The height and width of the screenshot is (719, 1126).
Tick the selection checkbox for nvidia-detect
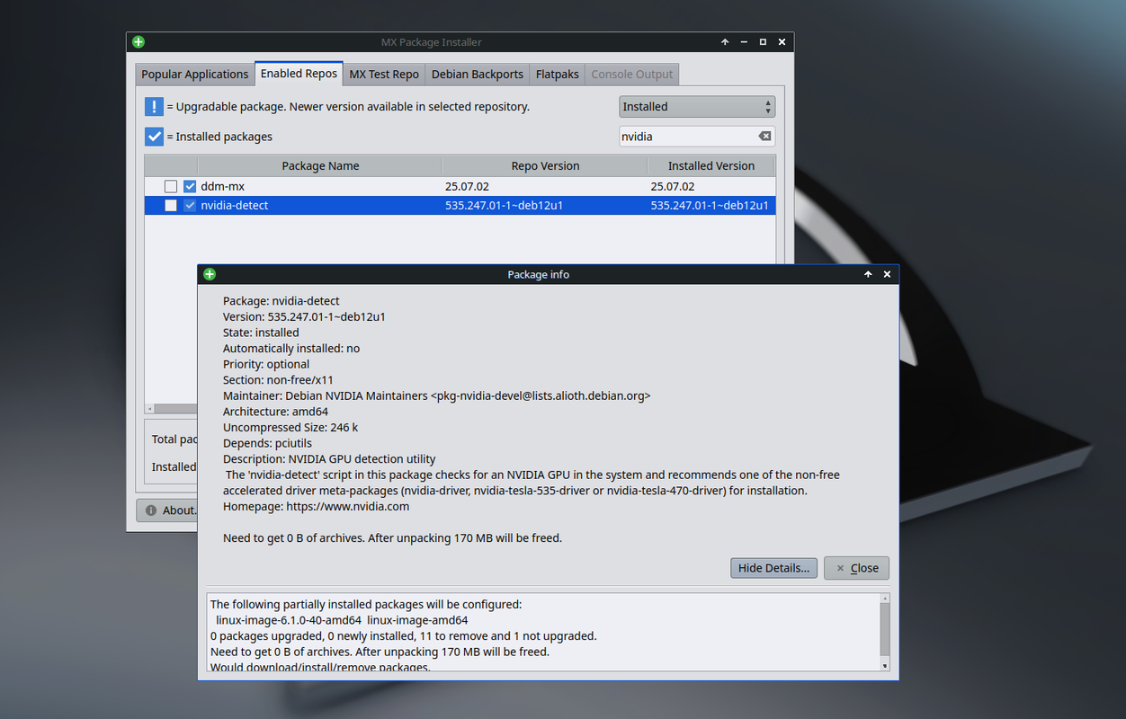171,205
